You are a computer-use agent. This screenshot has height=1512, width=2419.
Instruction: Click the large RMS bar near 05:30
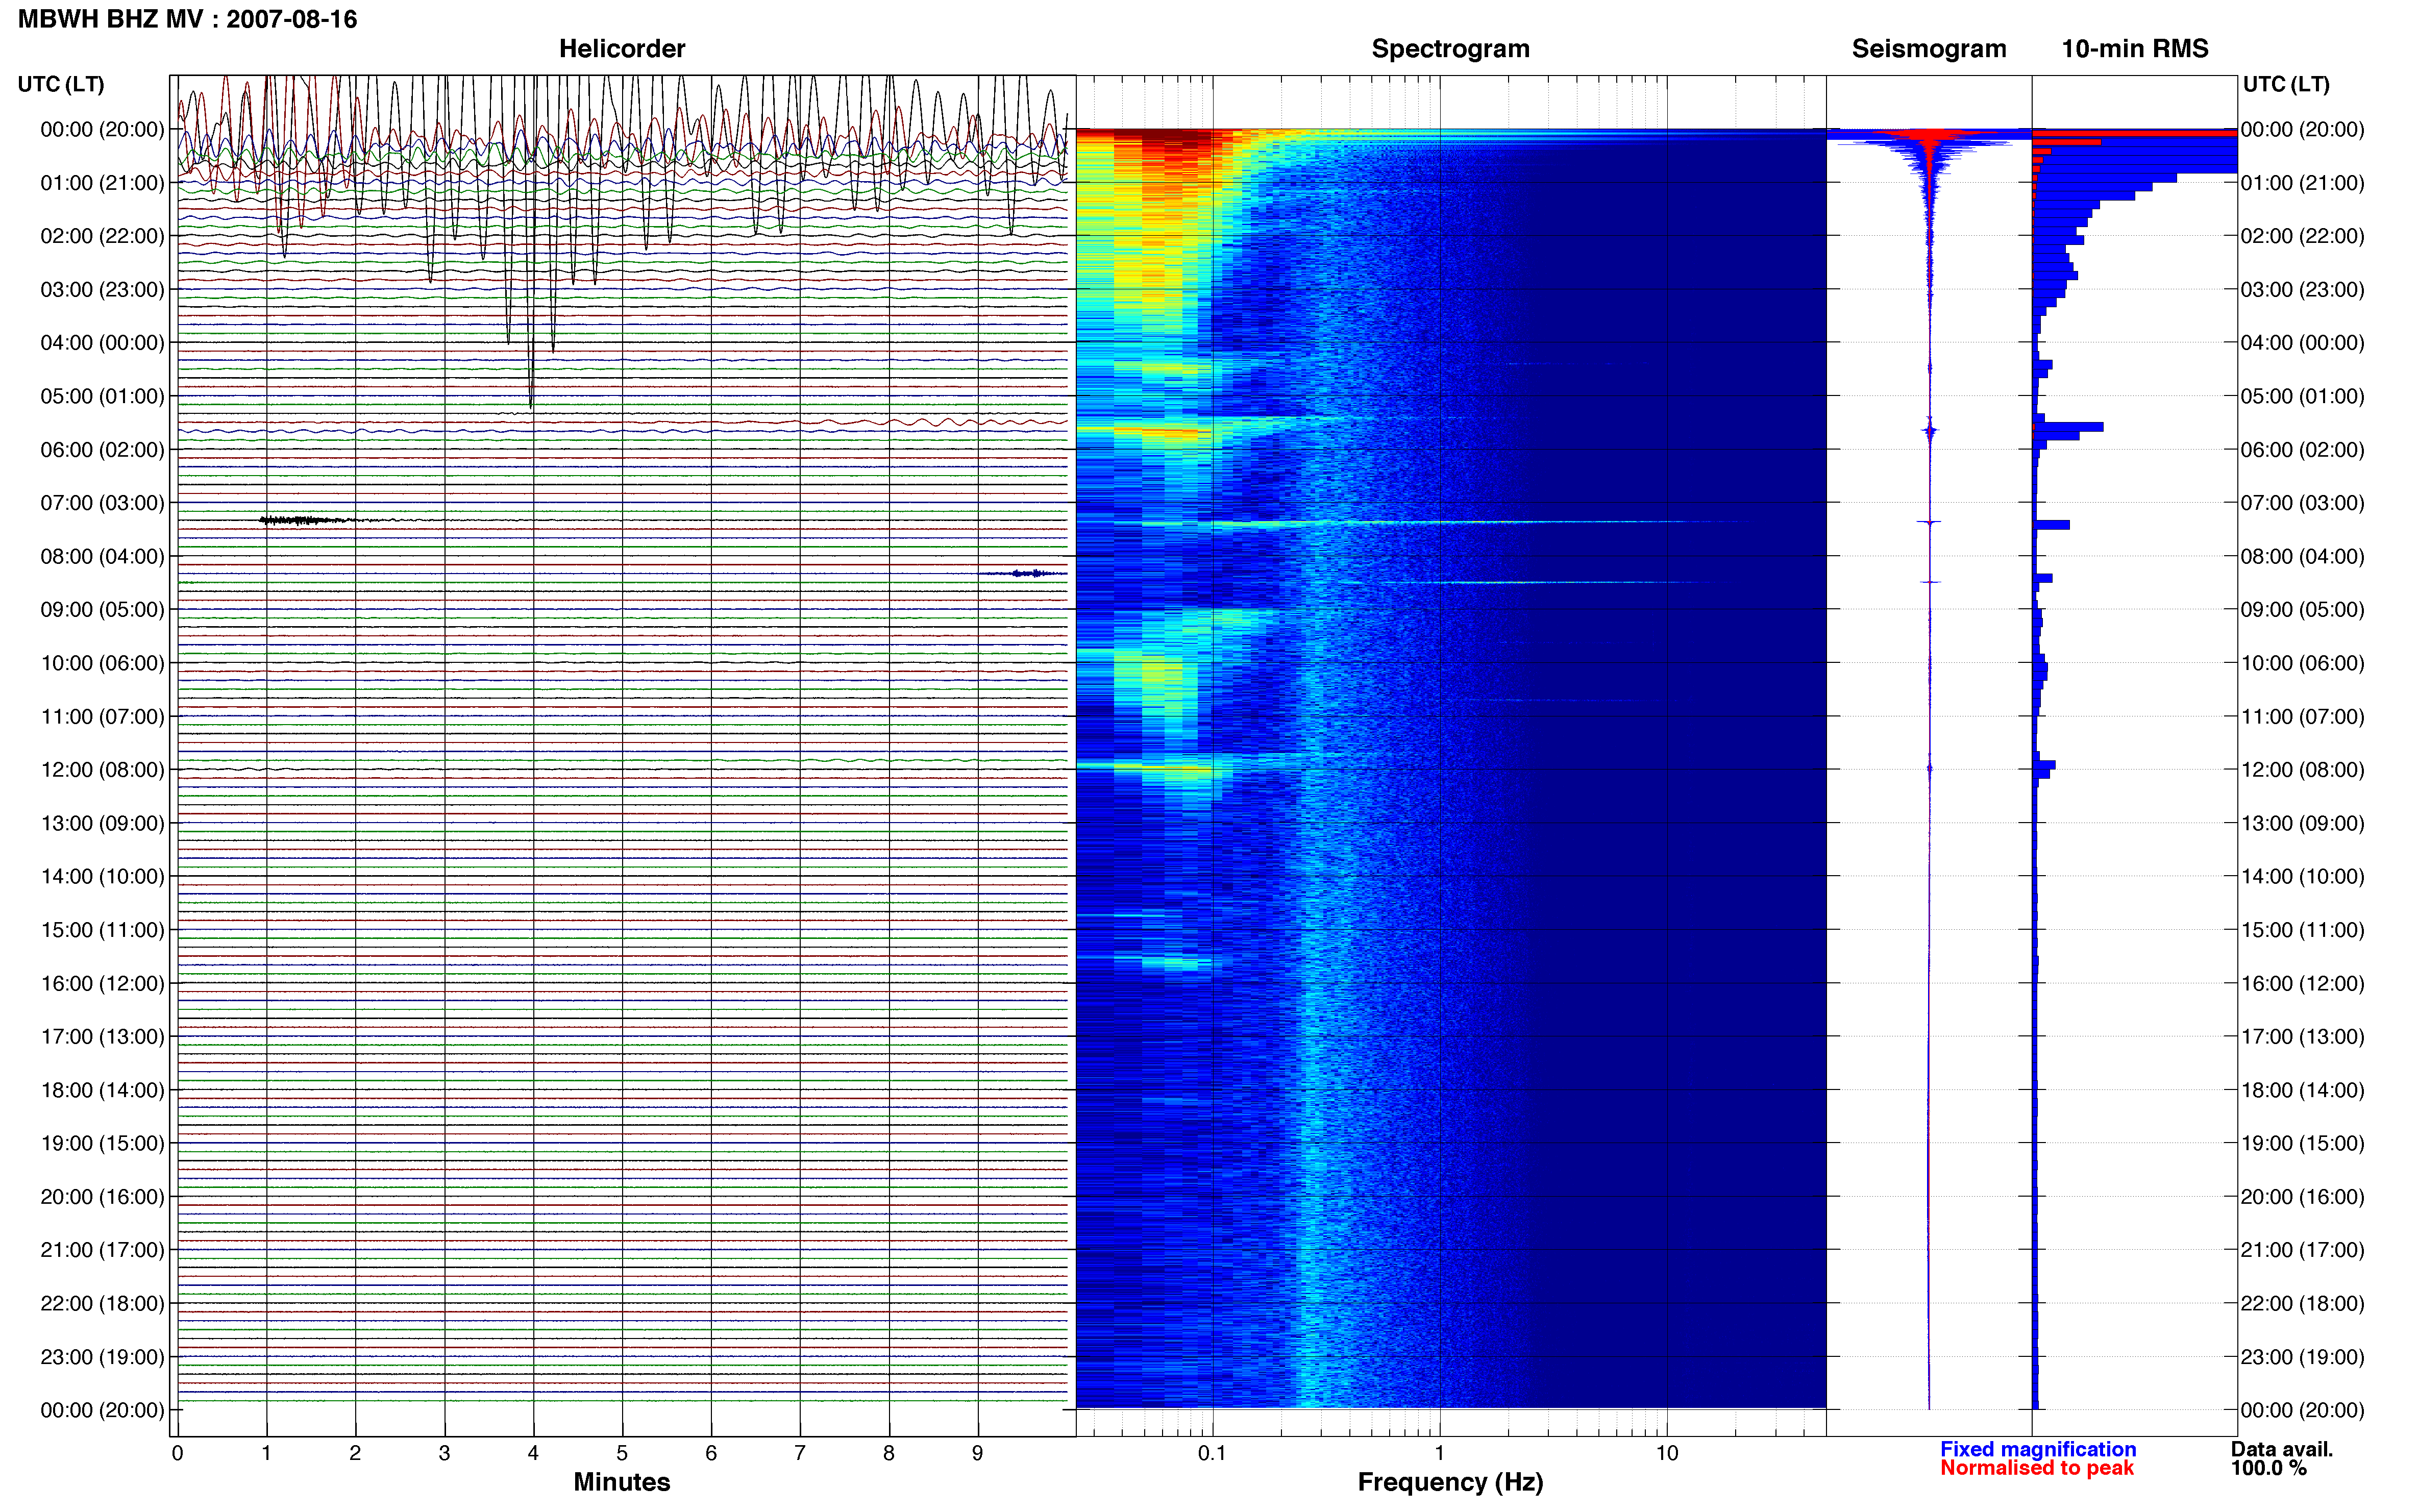[2068, 427]
